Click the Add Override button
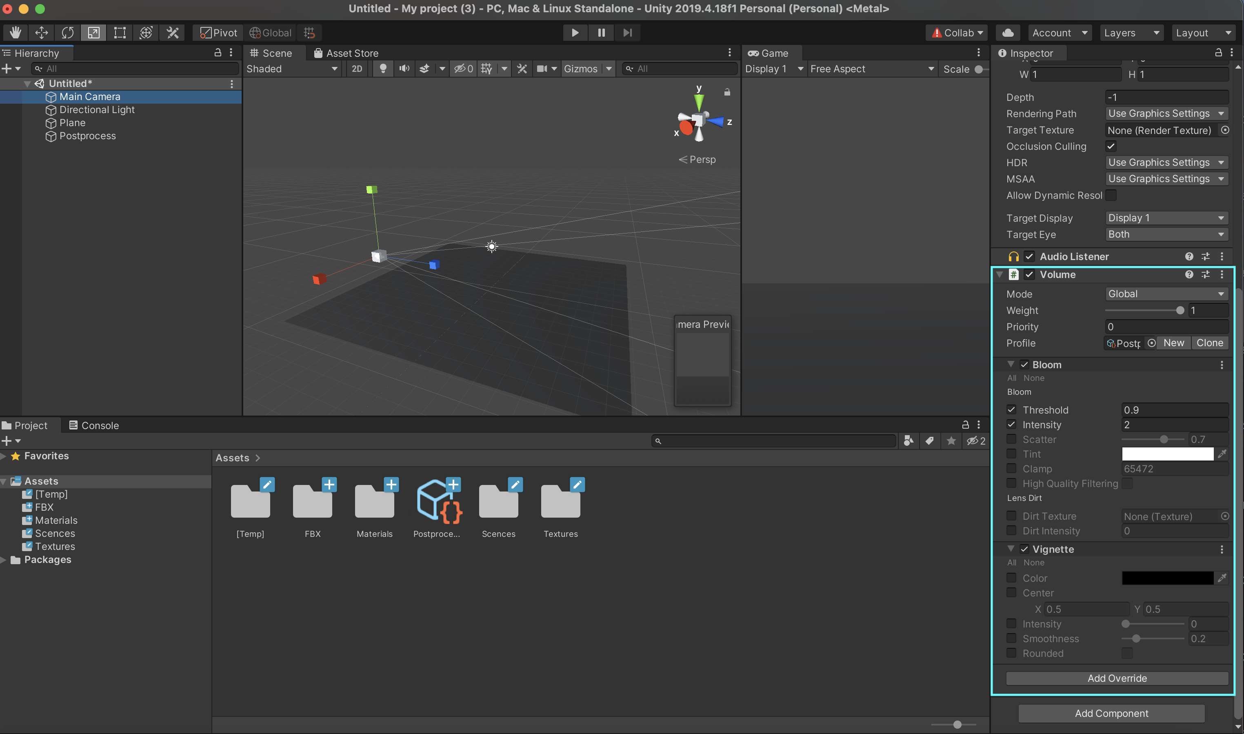1244x734 pixels. point(1116,678)
